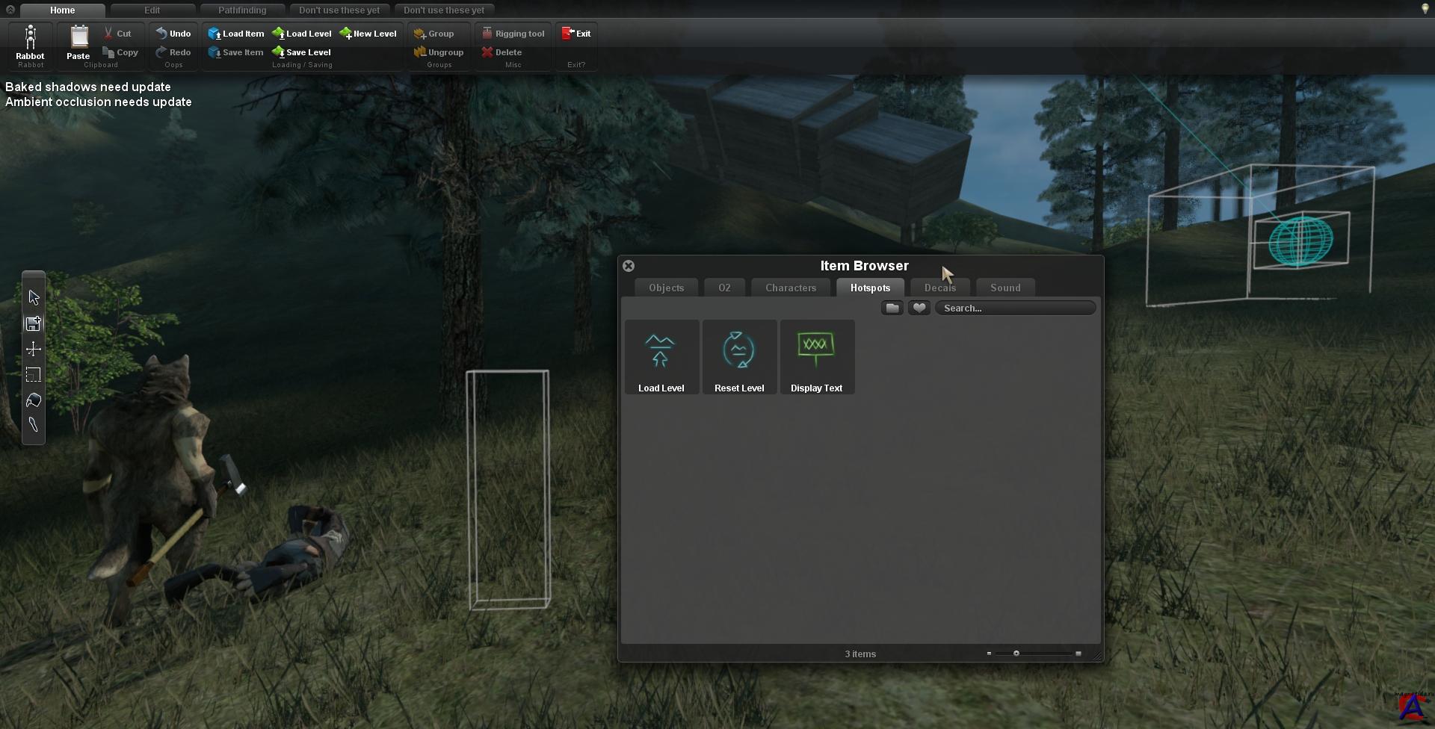Image resolution: width=1435 pixels, height=729 pixels.
Task: Toggle folder view button in Item Browser
Action: [892, 308]
